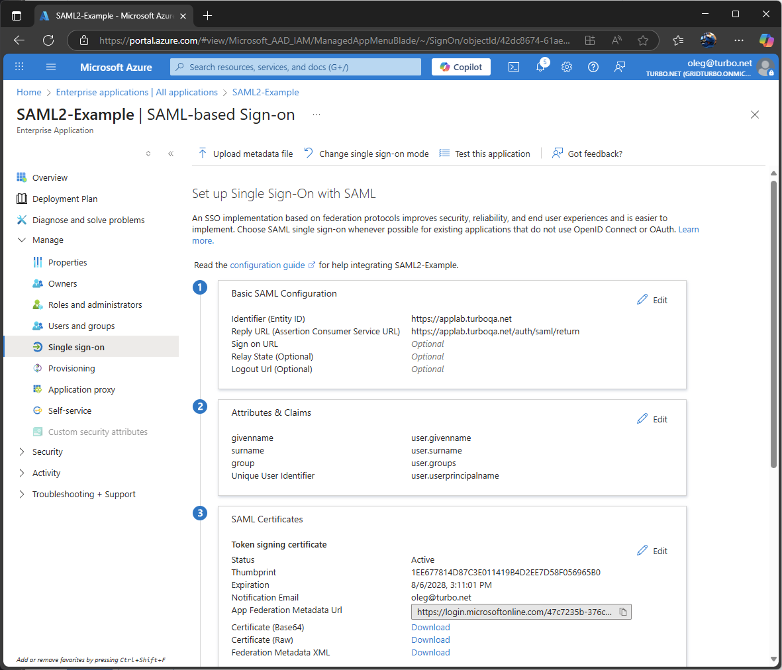Edit Attributes & Claims via pencil icon
782x670 pixels.
(652, 418)
